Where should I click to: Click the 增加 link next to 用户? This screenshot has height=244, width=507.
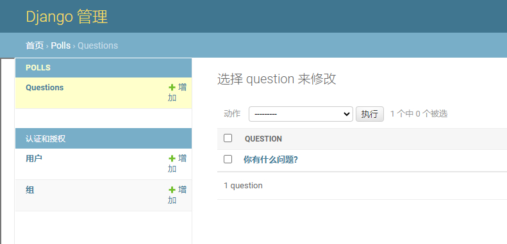coord(177,163)
